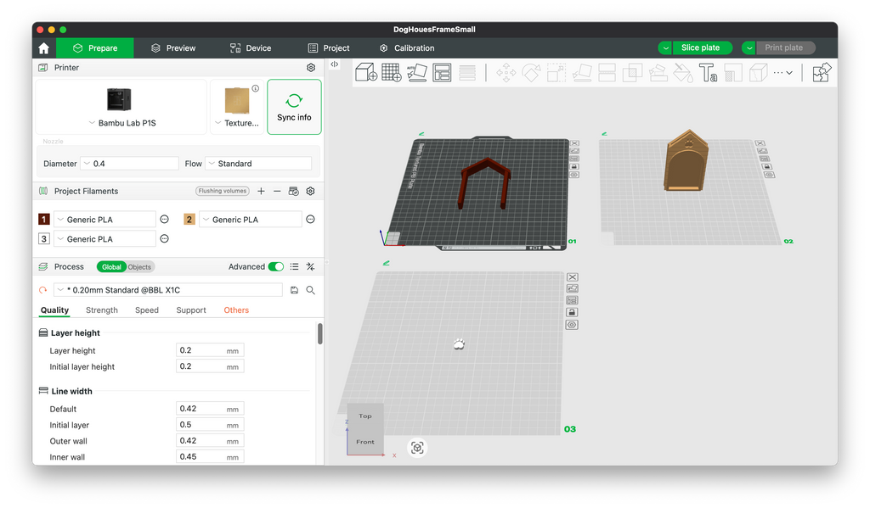Click the Sync info button
The image size is (870, 508).
[294, 107]
